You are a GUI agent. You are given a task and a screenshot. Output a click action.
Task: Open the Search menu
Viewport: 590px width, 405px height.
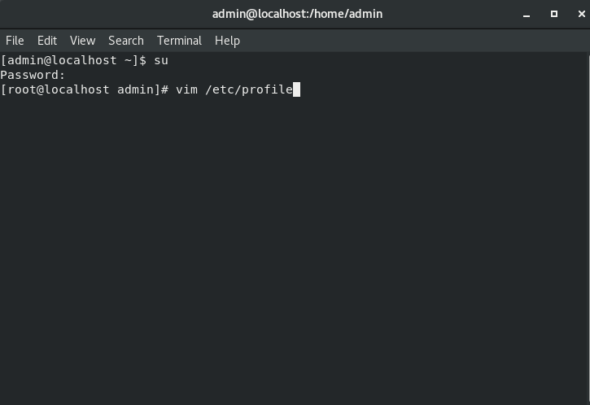[125, 41]
